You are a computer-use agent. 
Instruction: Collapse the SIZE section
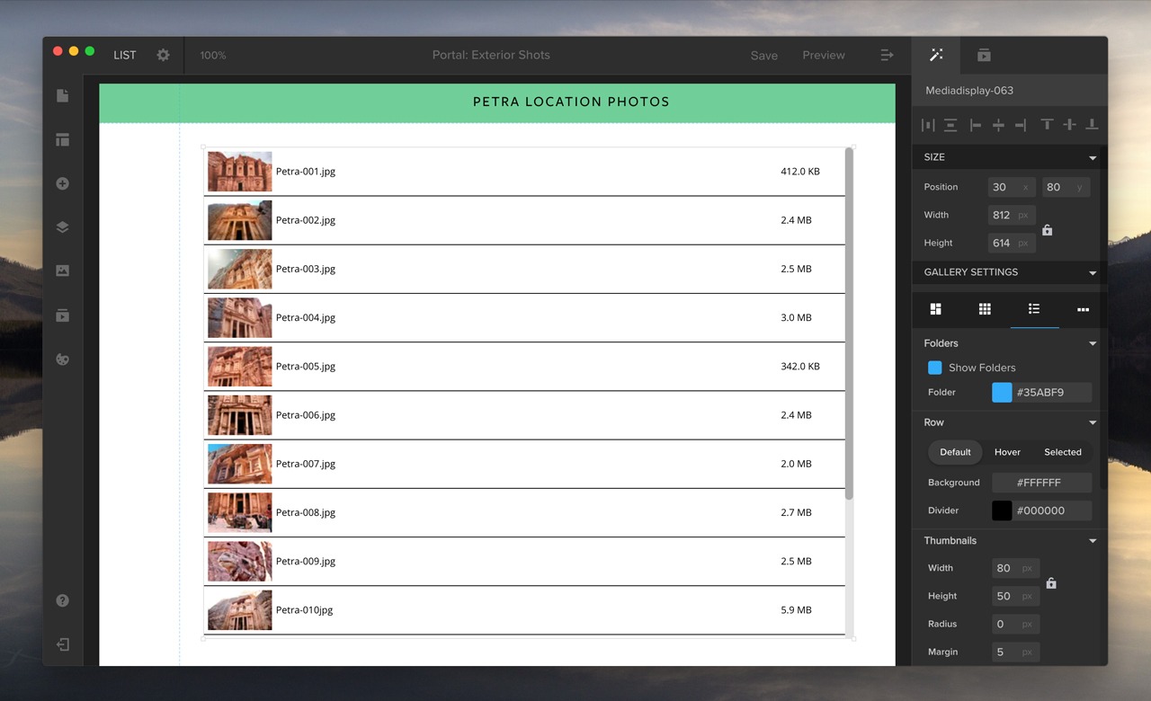click(1093, 157)
